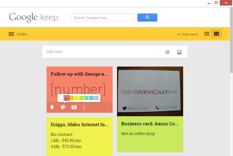Screen dimensions: 233x156
Task: Click the [number] text in George note
Action: tap(78, 89)
